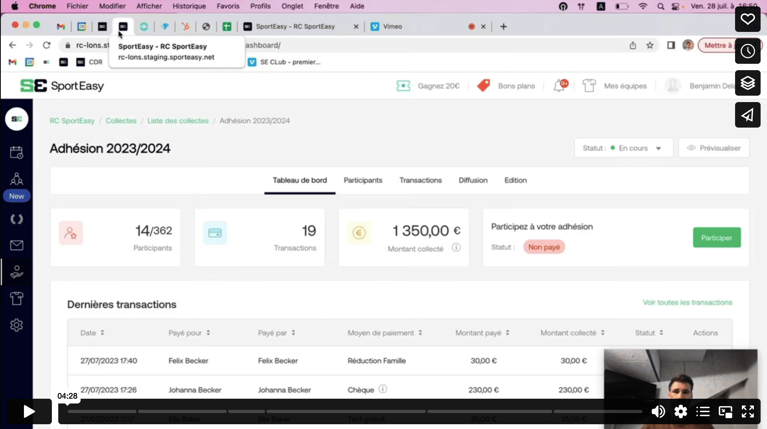Sort by Payé pour column
767x429 pixels.
pyautogui.click(x=189, y=333)
